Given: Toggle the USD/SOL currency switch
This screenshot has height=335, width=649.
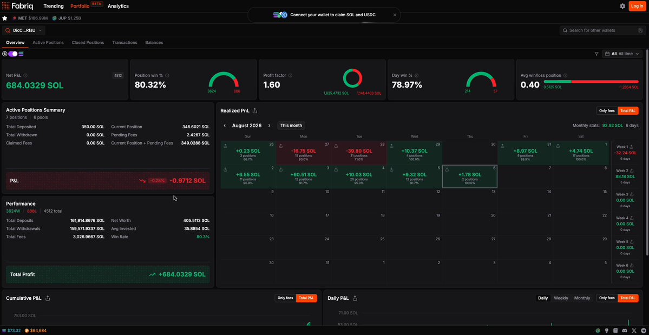Looking at the screenshot, I should tap(13, 54).
